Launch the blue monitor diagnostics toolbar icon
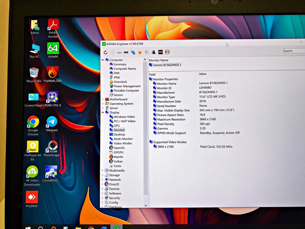The image size is (305, 229). point(133,52)
